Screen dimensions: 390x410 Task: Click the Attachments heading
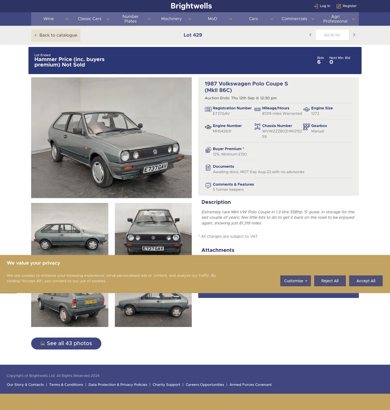tap(218, 250)
